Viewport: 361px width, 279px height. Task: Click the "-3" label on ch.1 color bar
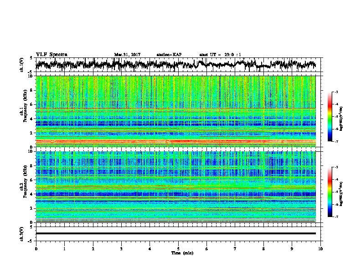click(x=336, y=92)
